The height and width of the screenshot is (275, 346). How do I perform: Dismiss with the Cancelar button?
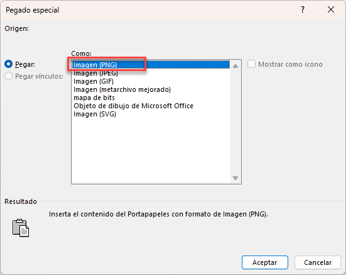(x=318, y=262)
